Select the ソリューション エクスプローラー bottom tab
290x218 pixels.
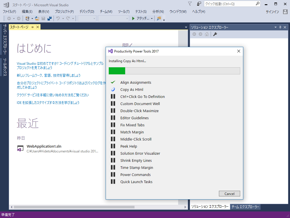tap(210, 207)
